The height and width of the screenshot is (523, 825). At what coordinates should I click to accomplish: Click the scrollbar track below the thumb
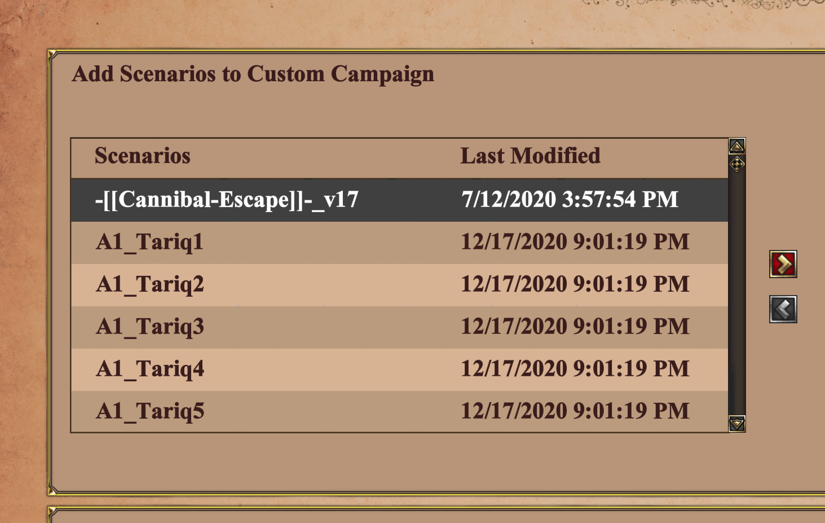pos(736,293)
